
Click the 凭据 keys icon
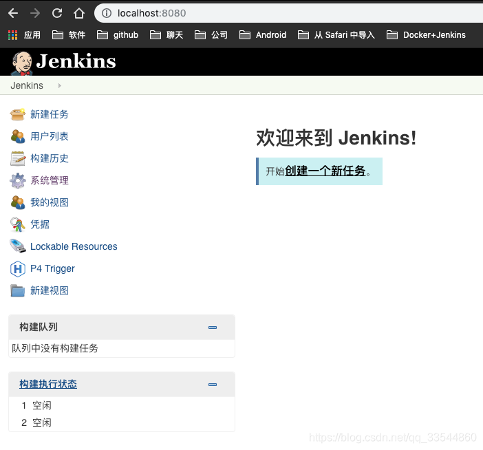tap(18, 224)
